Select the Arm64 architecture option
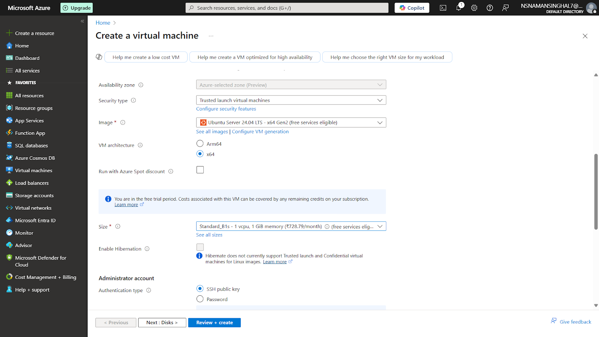The height and width of the screenshot is (337, 599). tap(200, 144)
